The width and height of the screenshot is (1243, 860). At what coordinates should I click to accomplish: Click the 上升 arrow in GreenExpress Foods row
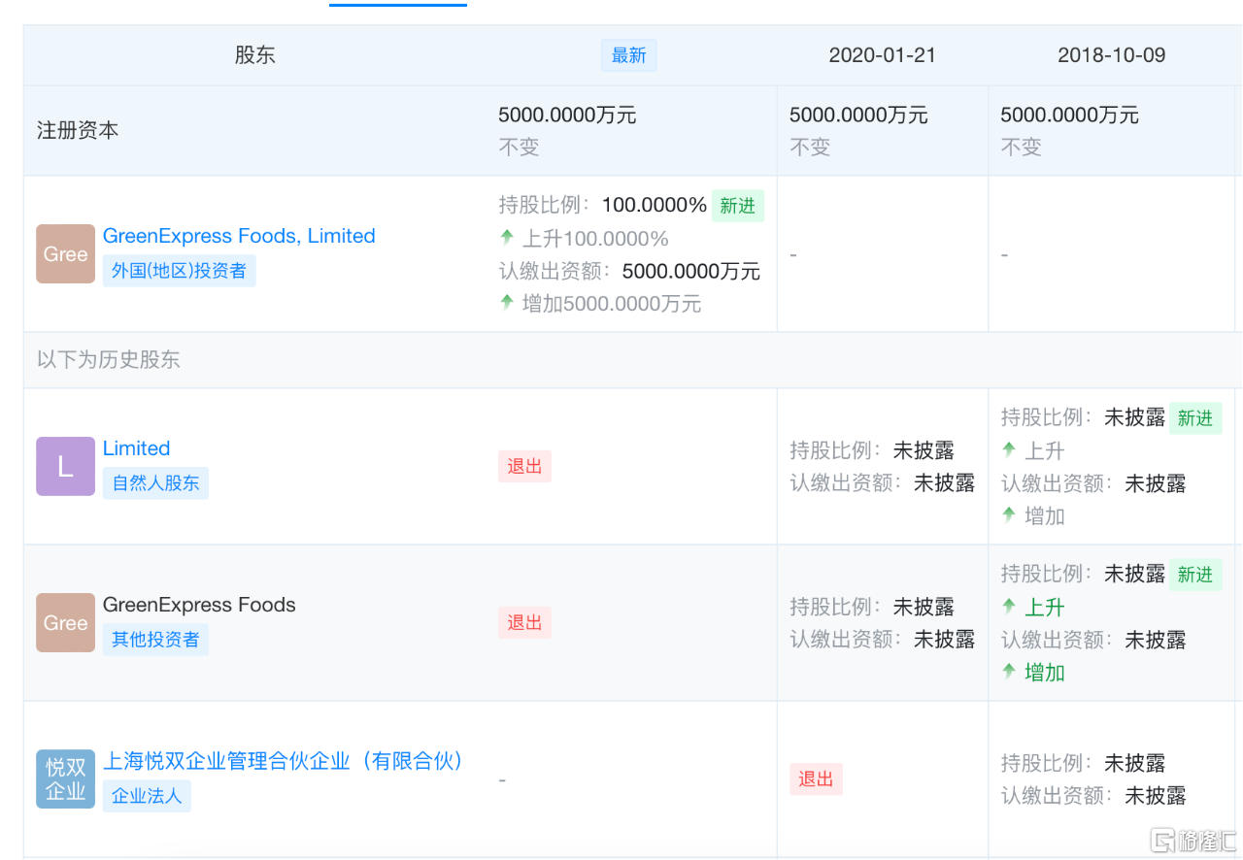pos(1009,606)
